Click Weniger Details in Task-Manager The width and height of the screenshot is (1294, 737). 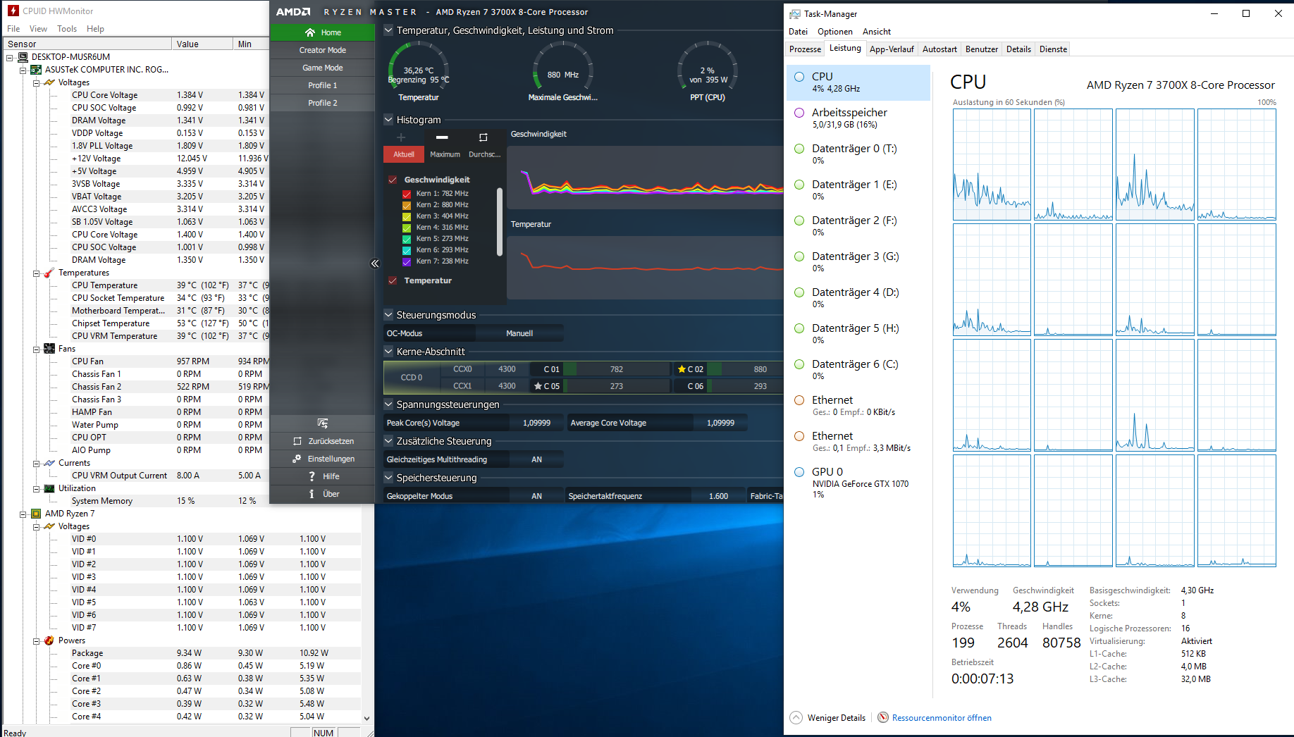tap(828, 718)
